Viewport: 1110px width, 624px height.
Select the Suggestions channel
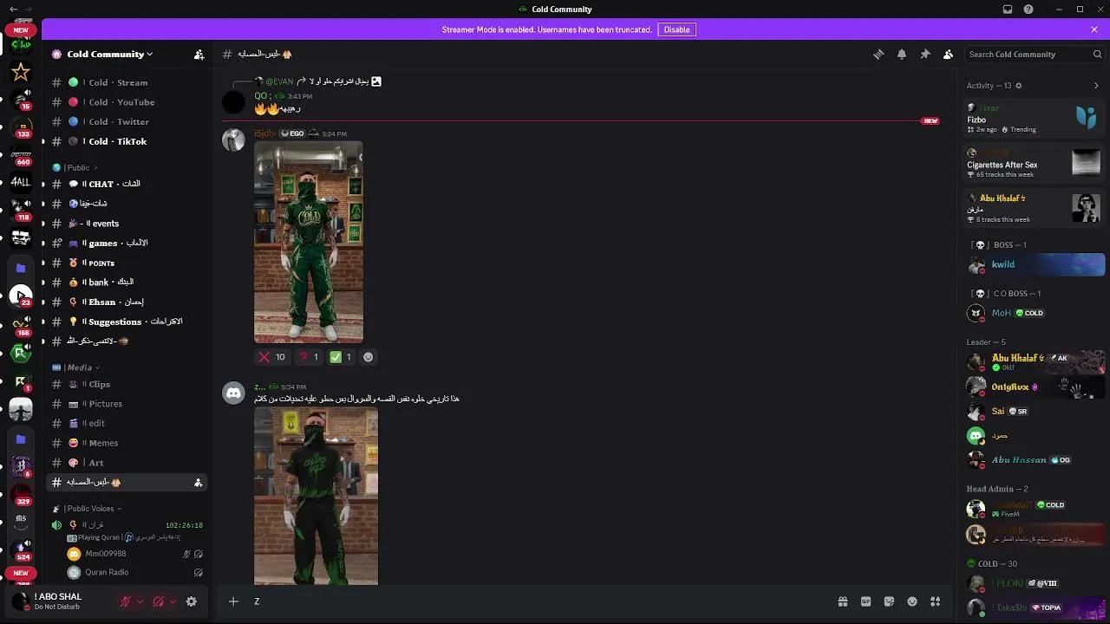[128, 322]
